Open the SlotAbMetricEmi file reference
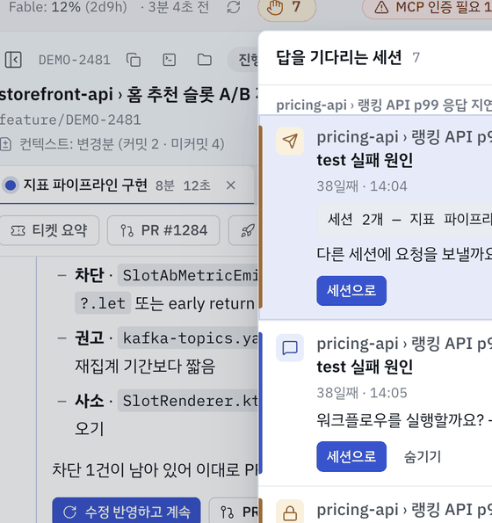 tap(188, 275)
